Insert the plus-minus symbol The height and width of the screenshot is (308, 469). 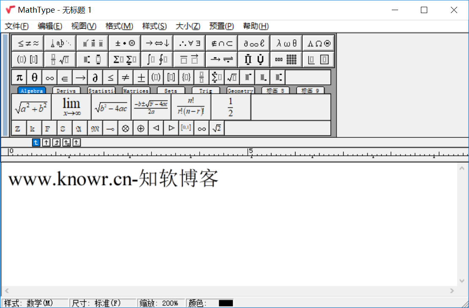tap(141, 77)
